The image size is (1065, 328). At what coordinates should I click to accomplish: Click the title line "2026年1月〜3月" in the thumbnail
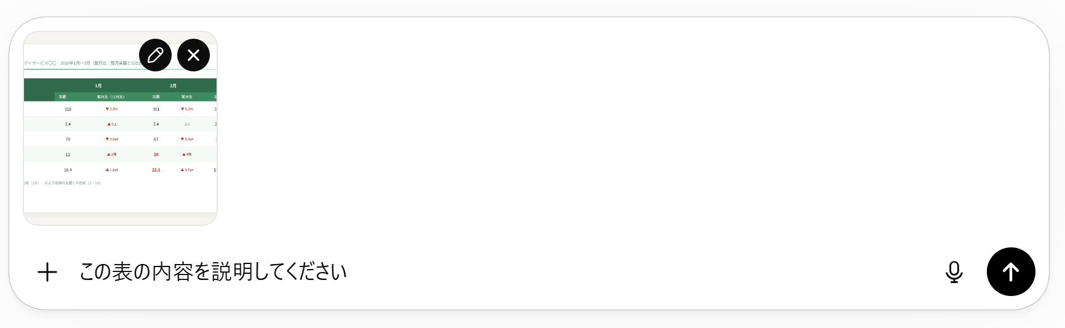point(75,63)
